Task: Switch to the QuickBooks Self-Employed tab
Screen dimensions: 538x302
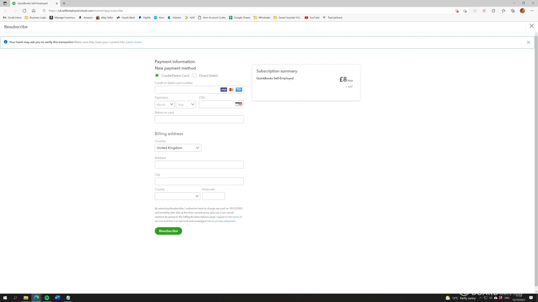Action: pyautogui.click(x=33, y=3)
